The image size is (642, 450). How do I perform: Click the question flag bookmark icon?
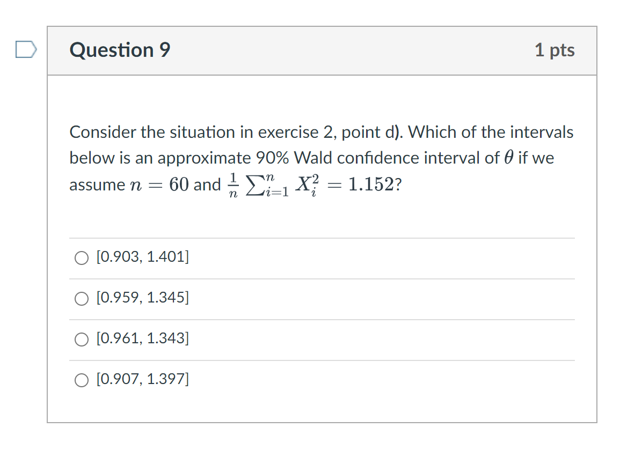[x=25, y=49]
